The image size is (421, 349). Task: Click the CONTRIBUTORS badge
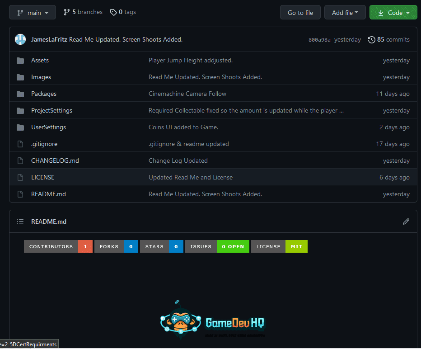point(50,246)
